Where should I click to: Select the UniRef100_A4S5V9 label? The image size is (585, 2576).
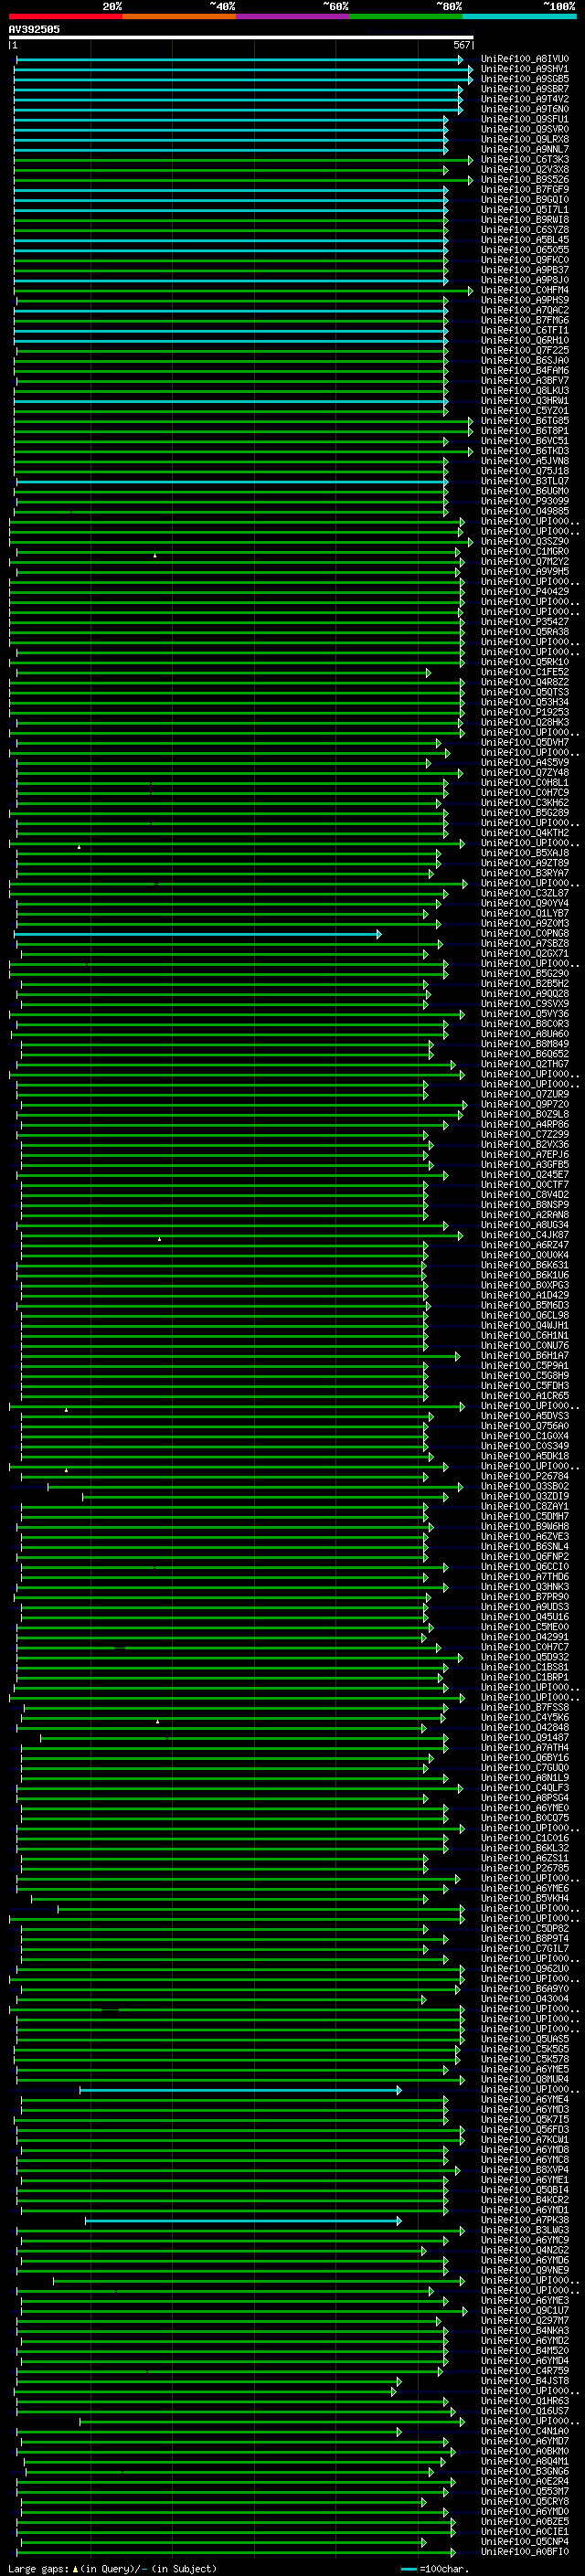click(525, 763)
